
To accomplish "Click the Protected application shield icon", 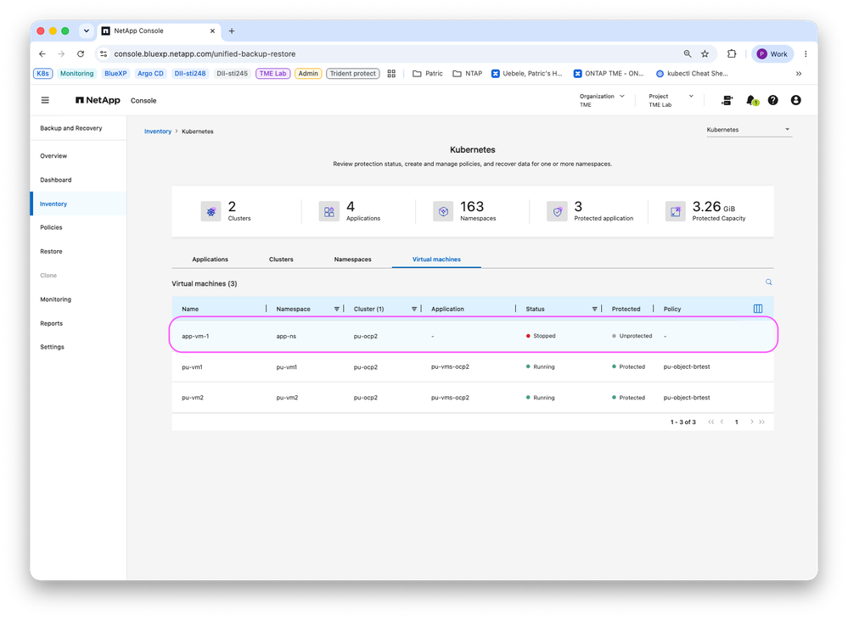I will (x=557, y=211).
